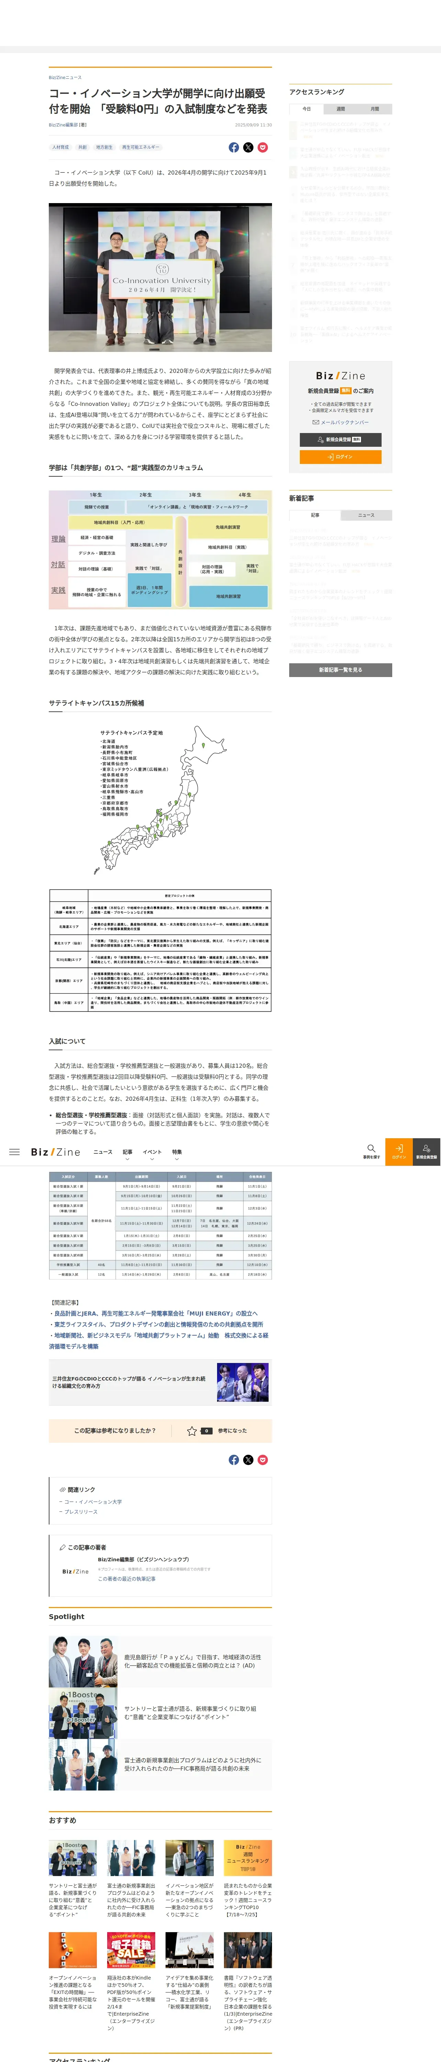Open the Biz/Zineニュース breadcrumb link
The height and width of the screenshot is (2062, 441).
coord(65,78)
